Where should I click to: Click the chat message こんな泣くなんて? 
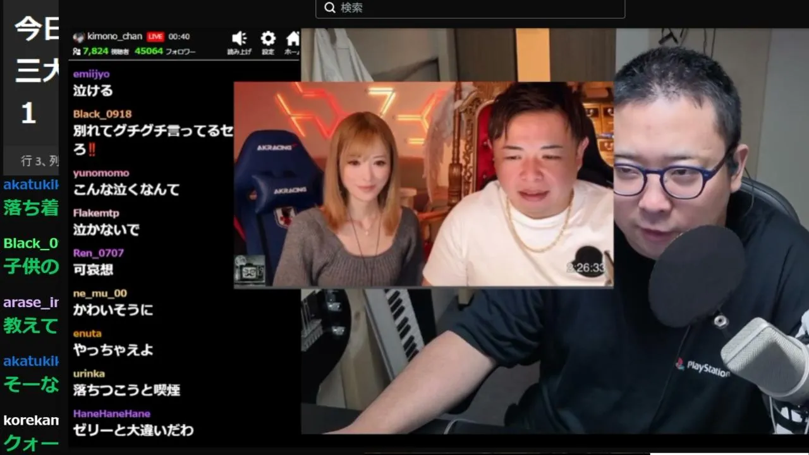tap(126, 190)
